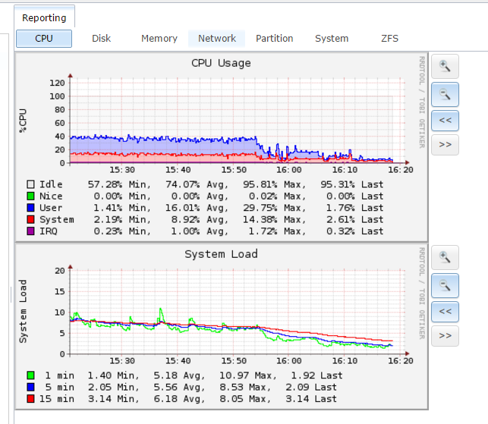488x424 pixels.
Task: Click the green 1 min legend swatch
Action: (30, 375)
